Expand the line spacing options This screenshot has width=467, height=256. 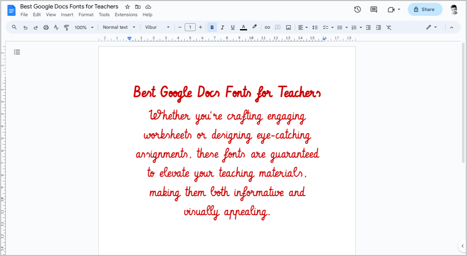(x=315, y=27)
